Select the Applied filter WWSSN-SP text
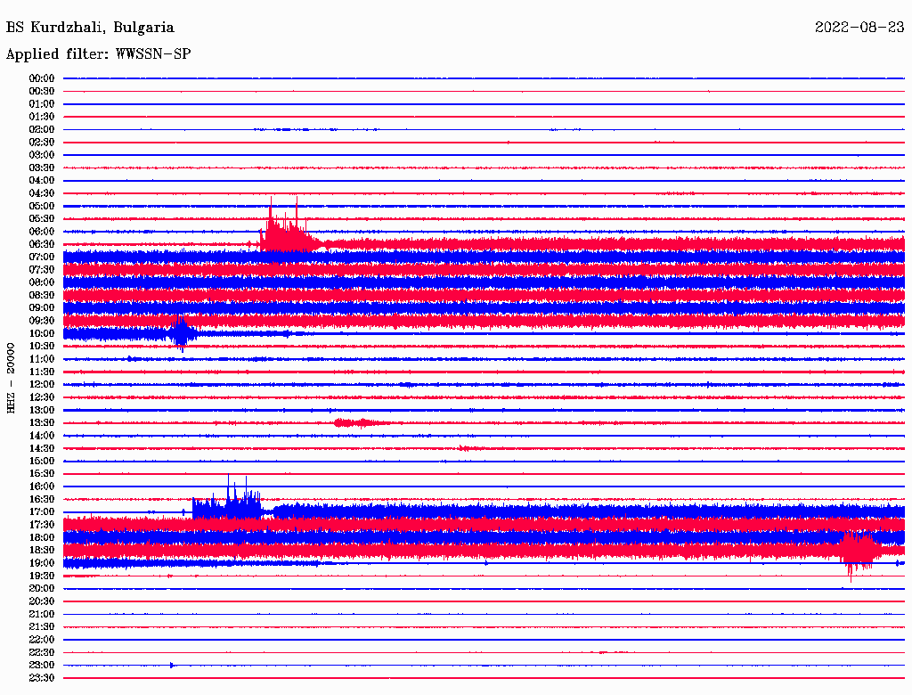The height and width of the screenshot is (695, 912). coord(98,54)
